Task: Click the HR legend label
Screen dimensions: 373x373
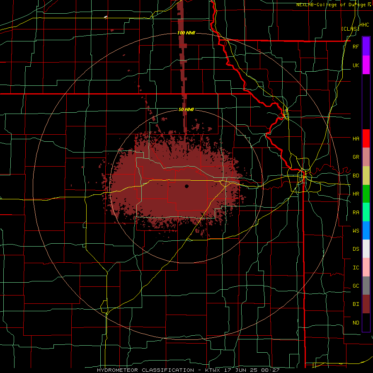Action: pyautogui.click(x=356, y=194)
